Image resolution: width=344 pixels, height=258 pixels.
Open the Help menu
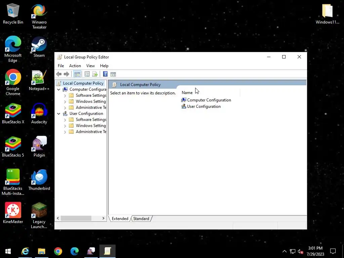104,66
